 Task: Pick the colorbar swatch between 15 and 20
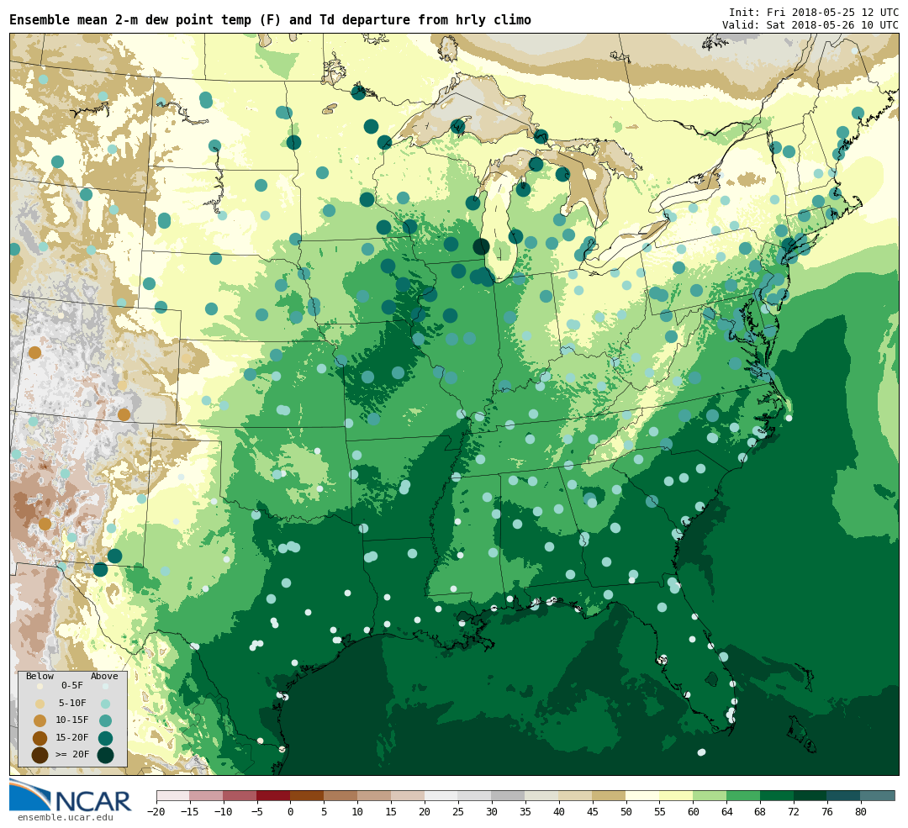[409, 795]
